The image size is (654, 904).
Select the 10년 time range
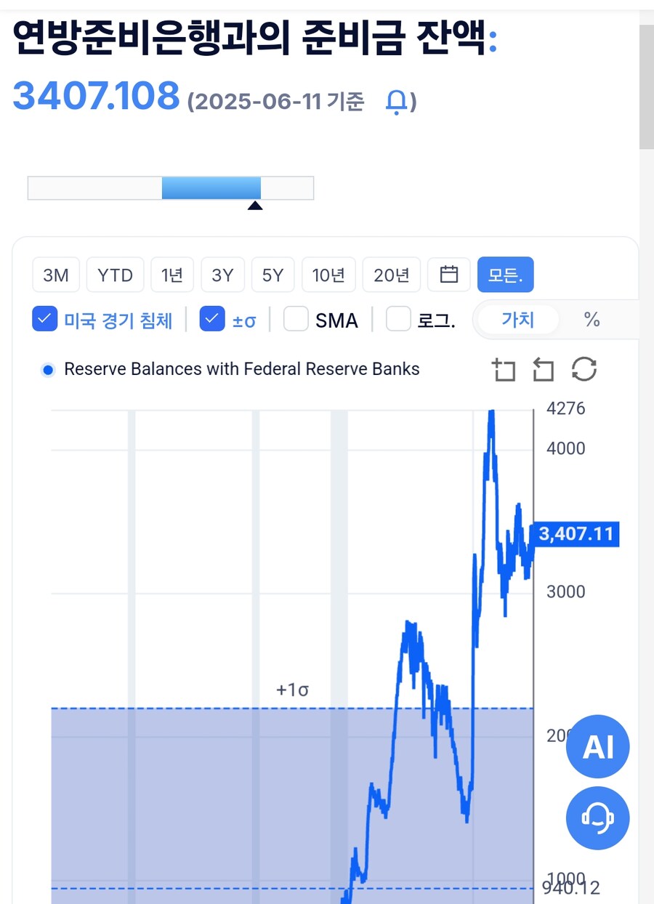[x=328, y=275]
